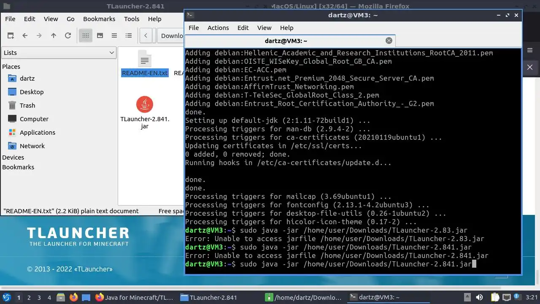This screenshot has height=304, width=540.
Task: Open the Lists side pane dropdown
Action: [x=59, y=53]
